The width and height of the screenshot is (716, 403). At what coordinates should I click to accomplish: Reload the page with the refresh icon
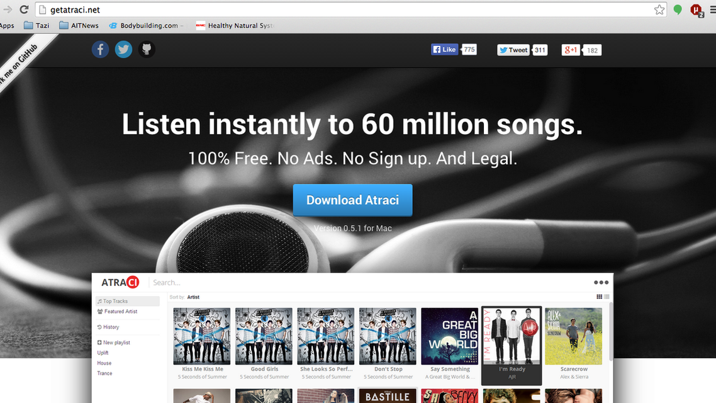(x=24, y=9)
